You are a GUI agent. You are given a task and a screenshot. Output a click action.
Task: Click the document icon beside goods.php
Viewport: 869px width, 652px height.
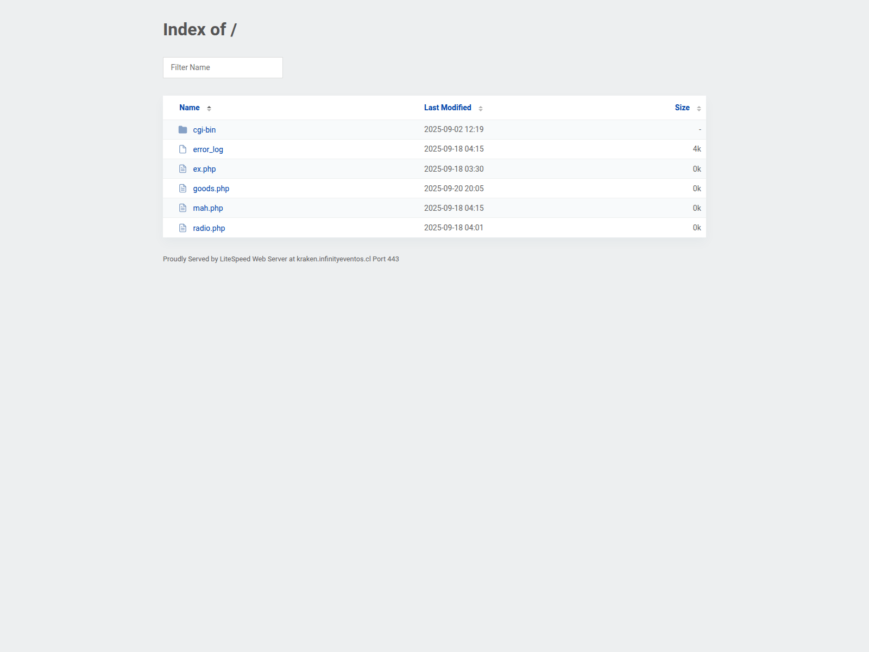click(x=183, y=188)
